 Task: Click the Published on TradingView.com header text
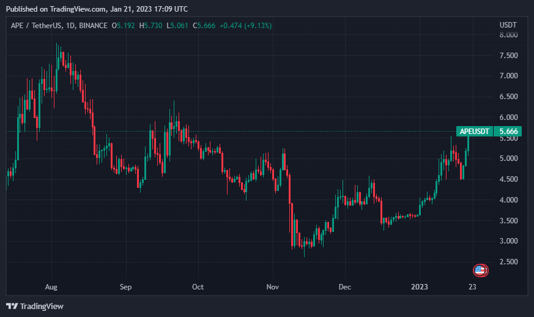pos(97,9)
